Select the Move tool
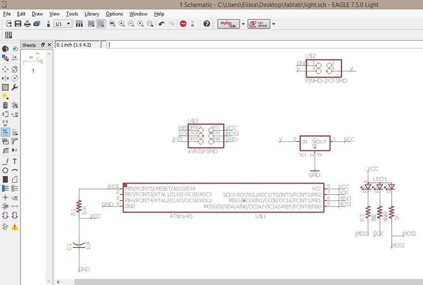Screen dimensions: 423x285 [x=5, y=69]
